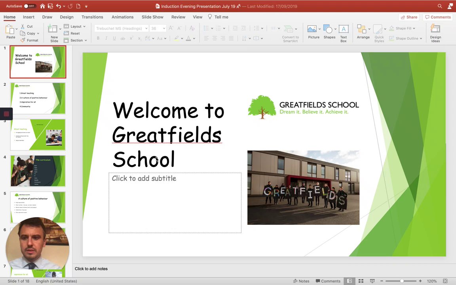Open the Section dropdown
Screen dimensions: 456x285
75,40
